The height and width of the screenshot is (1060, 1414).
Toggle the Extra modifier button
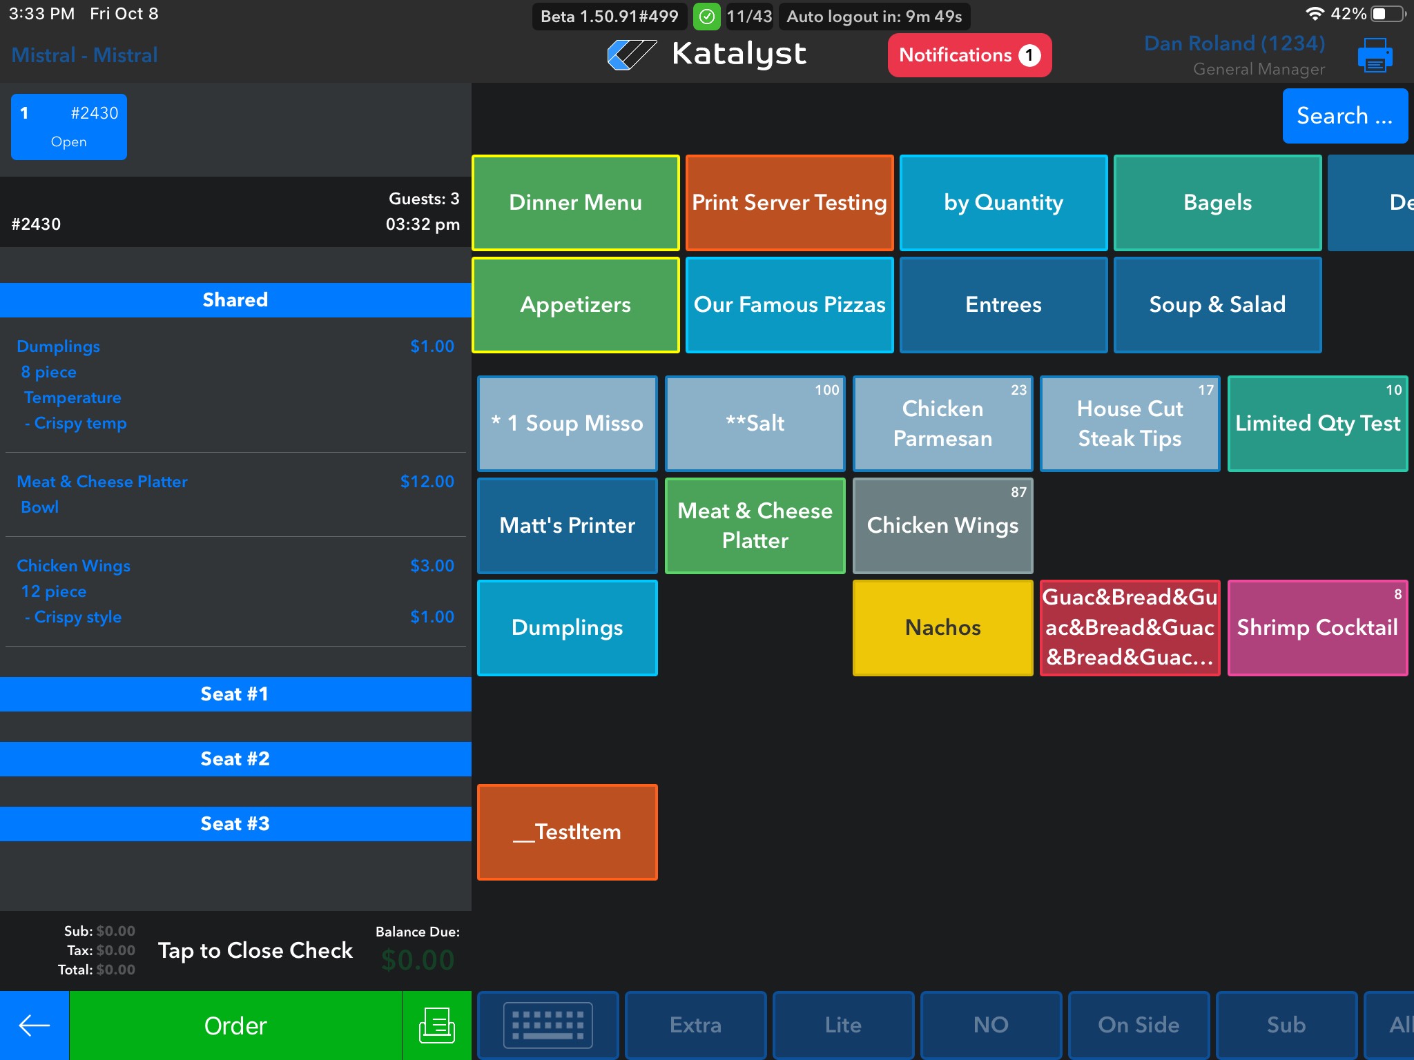pos(695,1025)
